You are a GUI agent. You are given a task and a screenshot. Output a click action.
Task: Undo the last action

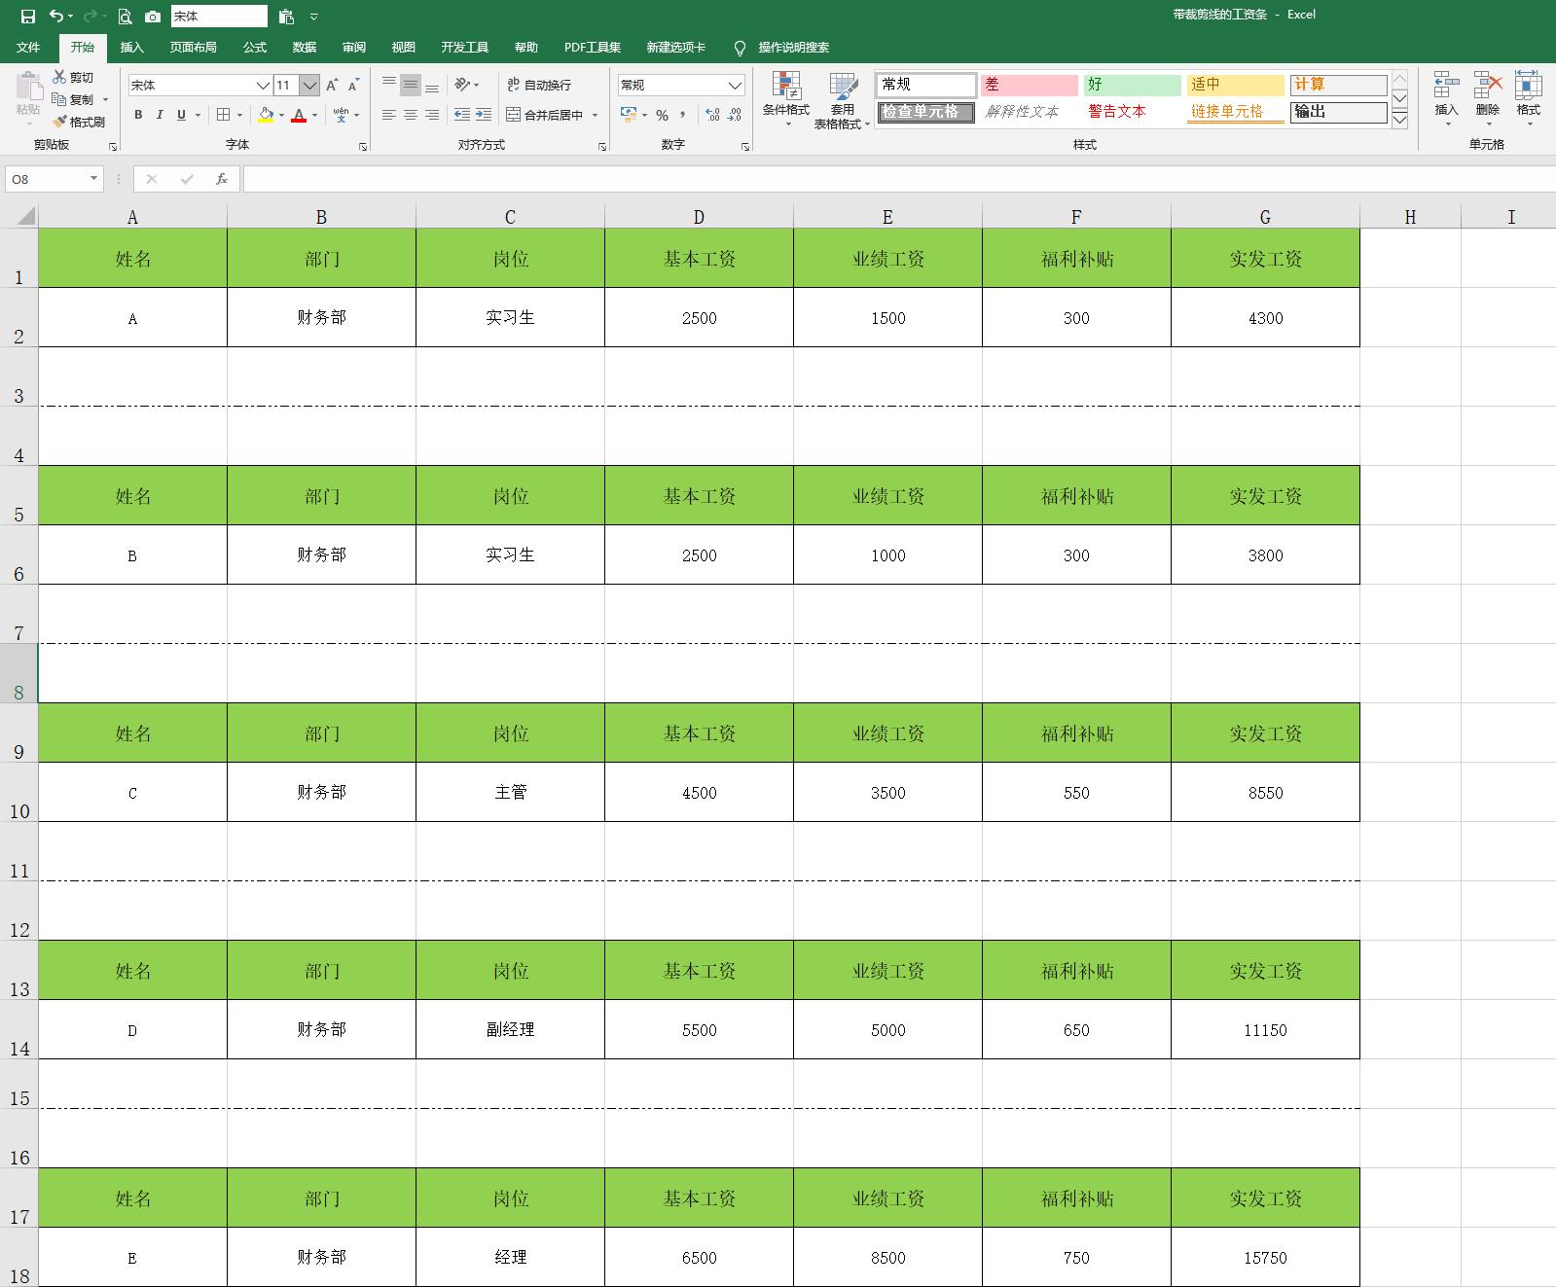click(x=56, y=17)
